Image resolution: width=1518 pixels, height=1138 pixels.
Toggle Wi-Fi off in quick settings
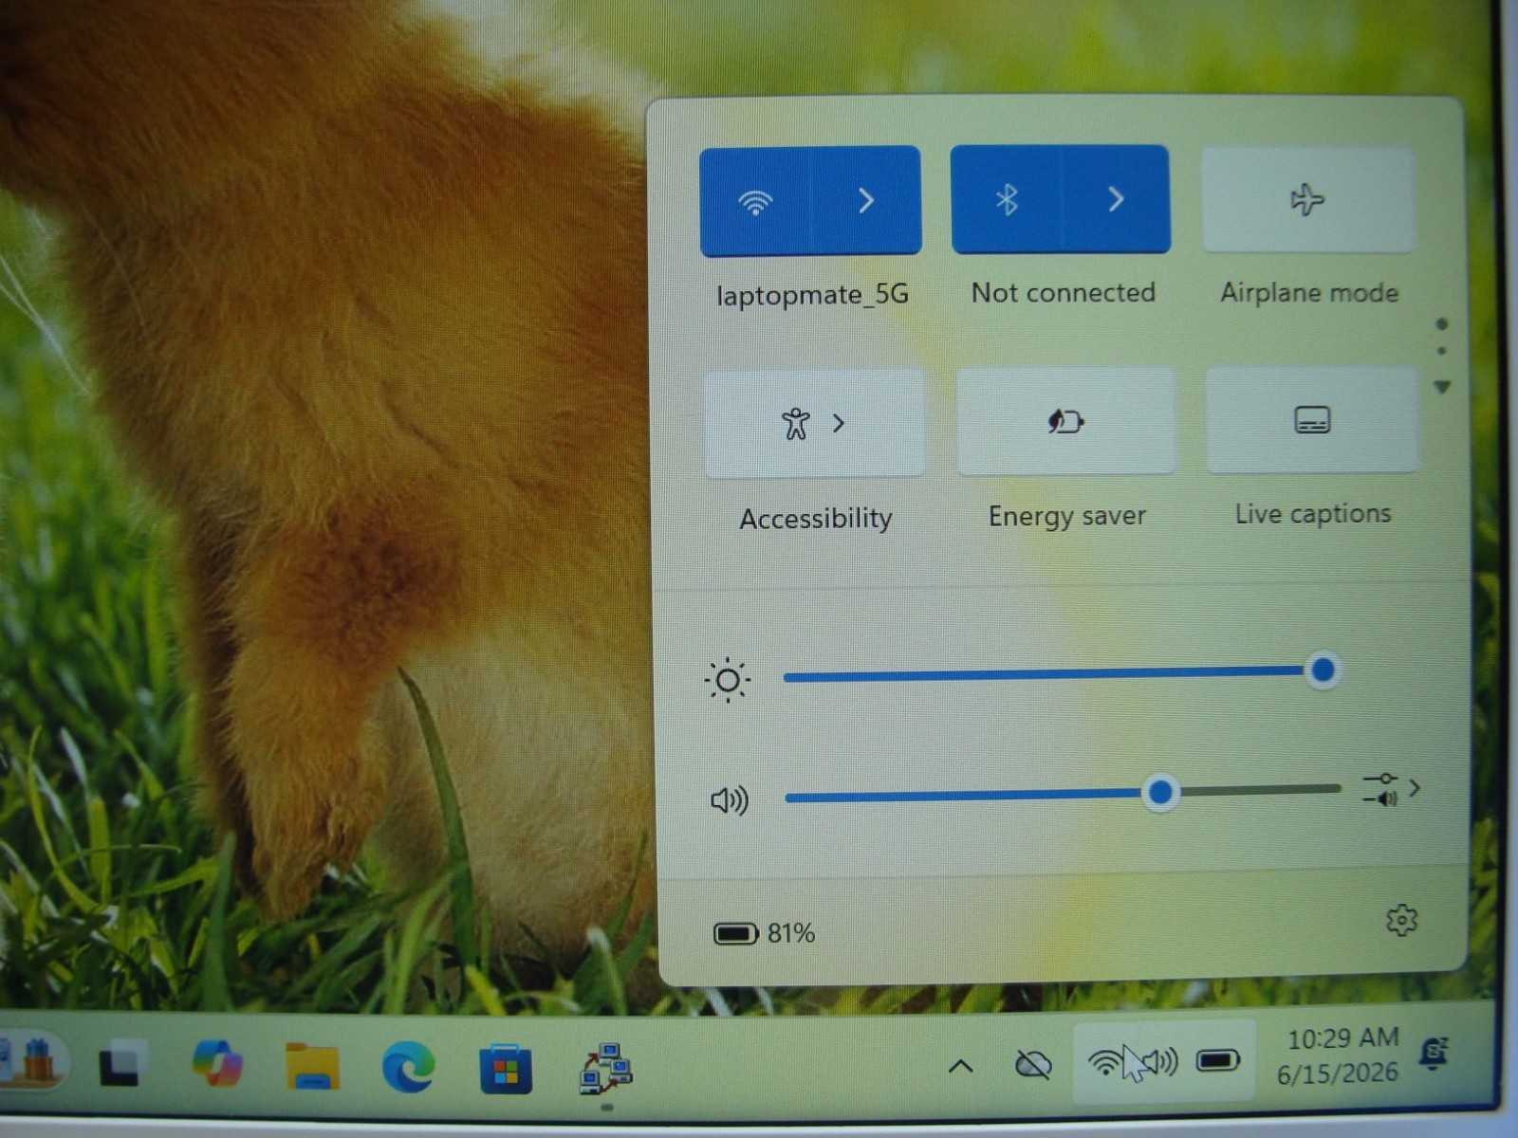pyautogui.click(x=755, y=200)
